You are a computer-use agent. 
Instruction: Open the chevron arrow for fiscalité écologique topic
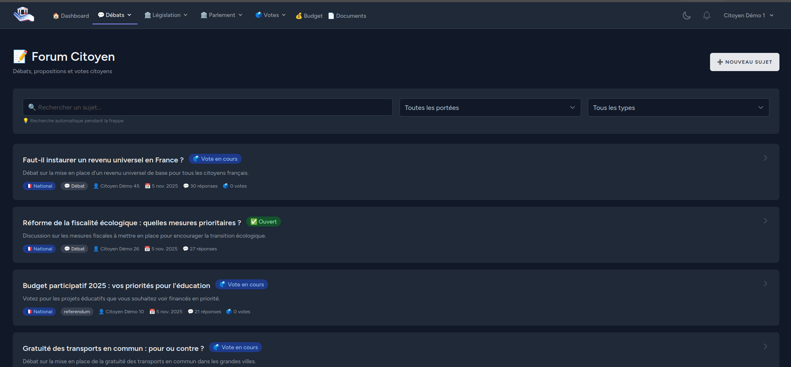(765, 221)
